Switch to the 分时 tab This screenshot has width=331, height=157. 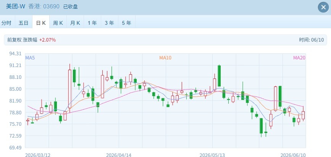click(6, 23)
